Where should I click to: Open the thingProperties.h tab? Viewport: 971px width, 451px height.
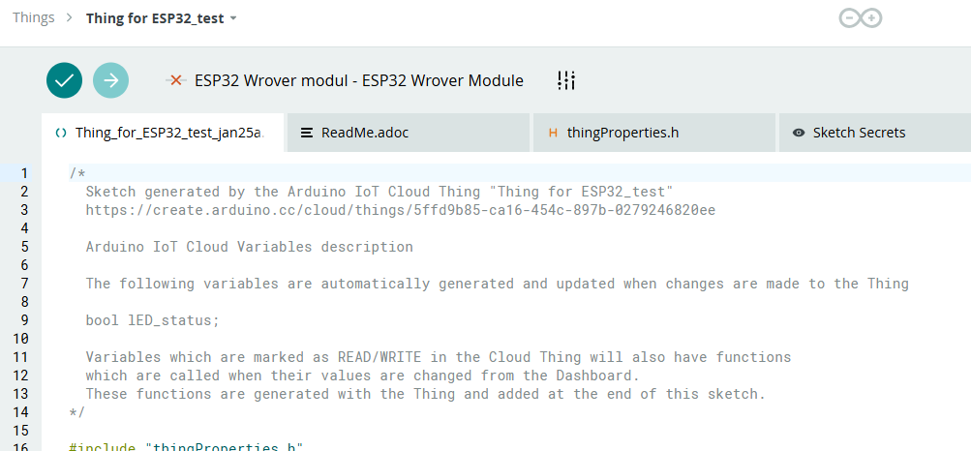click(x=653, y=133)
